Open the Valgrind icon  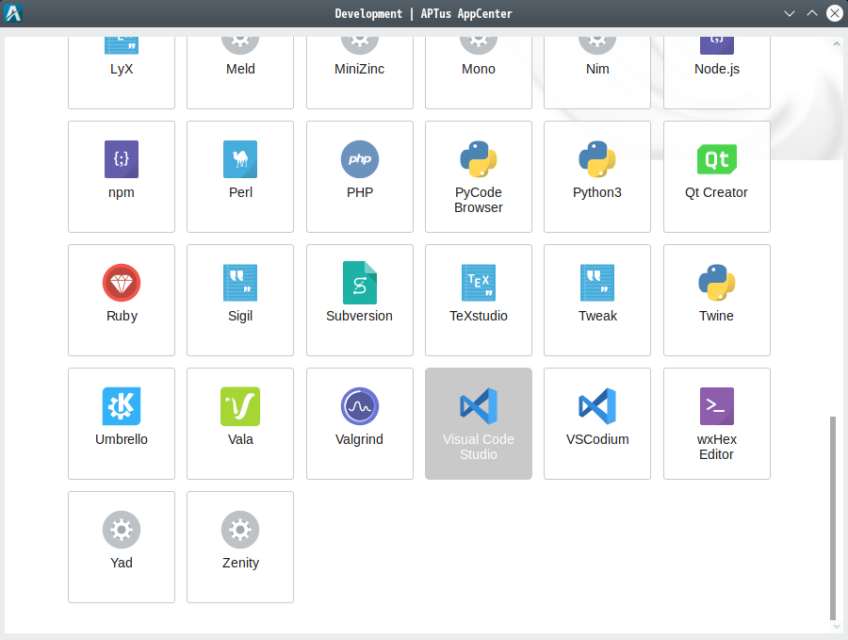click(x=360, y=405)
